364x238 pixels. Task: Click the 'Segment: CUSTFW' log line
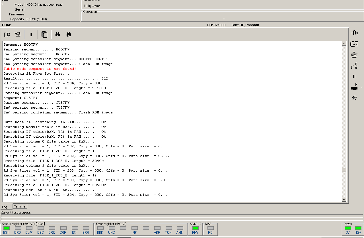pyautogui.click(x=20, y=98)
